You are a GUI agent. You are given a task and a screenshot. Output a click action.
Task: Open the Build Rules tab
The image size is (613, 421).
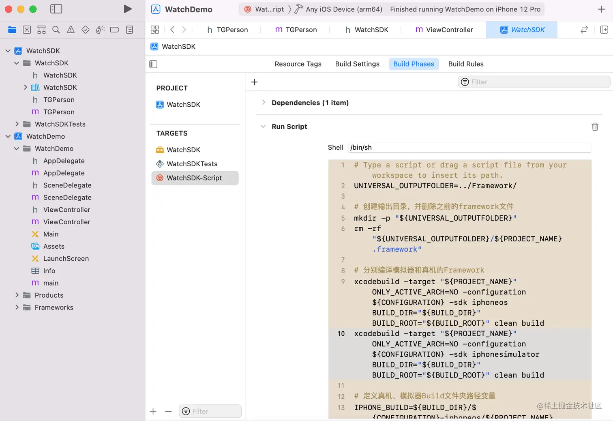coord(466,64)
